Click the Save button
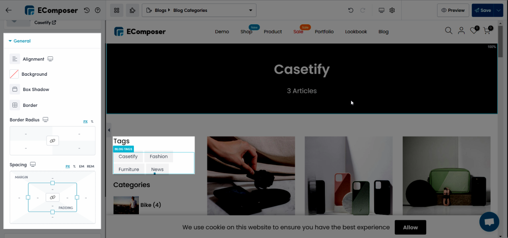This screenshot has height=238, width=508. click(482, 10)
